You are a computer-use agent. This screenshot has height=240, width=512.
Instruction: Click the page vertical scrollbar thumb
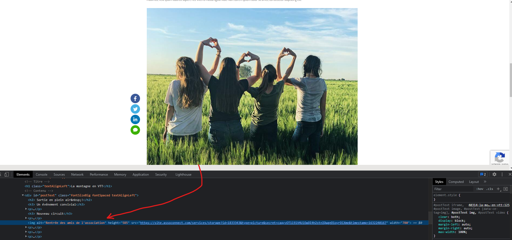(x=511, y=80)
